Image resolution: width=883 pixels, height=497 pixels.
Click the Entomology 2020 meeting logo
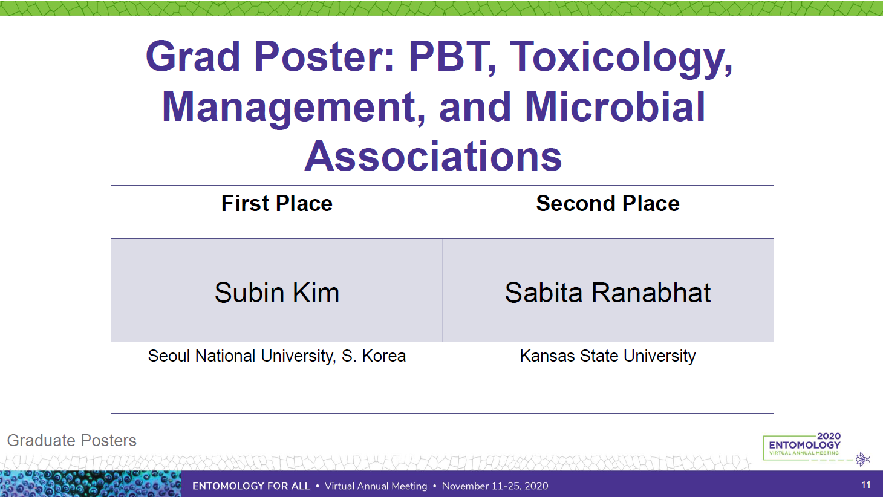point(816,449)
